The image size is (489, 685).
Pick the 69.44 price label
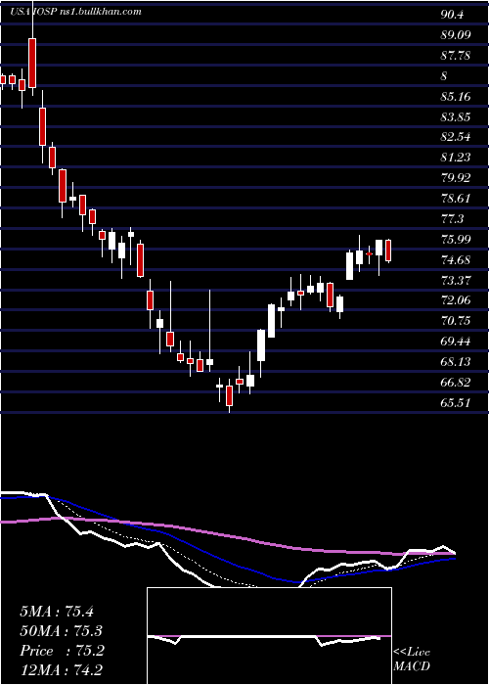[x=456, y=342]
